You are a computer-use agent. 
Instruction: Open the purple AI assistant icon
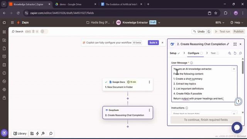pyautogui.click(x=4, y=133)
